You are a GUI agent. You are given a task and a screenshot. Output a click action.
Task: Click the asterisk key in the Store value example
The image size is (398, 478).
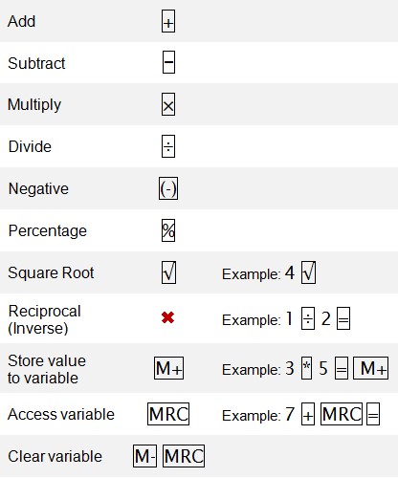coord(307,368)
